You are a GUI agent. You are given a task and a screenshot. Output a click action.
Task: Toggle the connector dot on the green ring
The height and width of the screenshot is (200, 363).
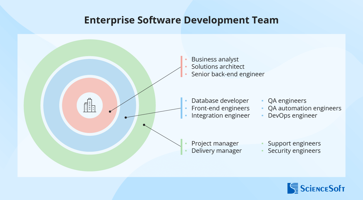tap(144, 124)
